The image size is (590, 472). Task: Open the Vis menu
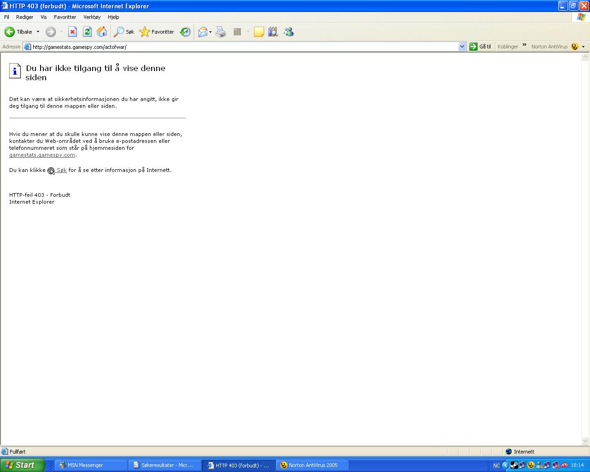[44, 17]
